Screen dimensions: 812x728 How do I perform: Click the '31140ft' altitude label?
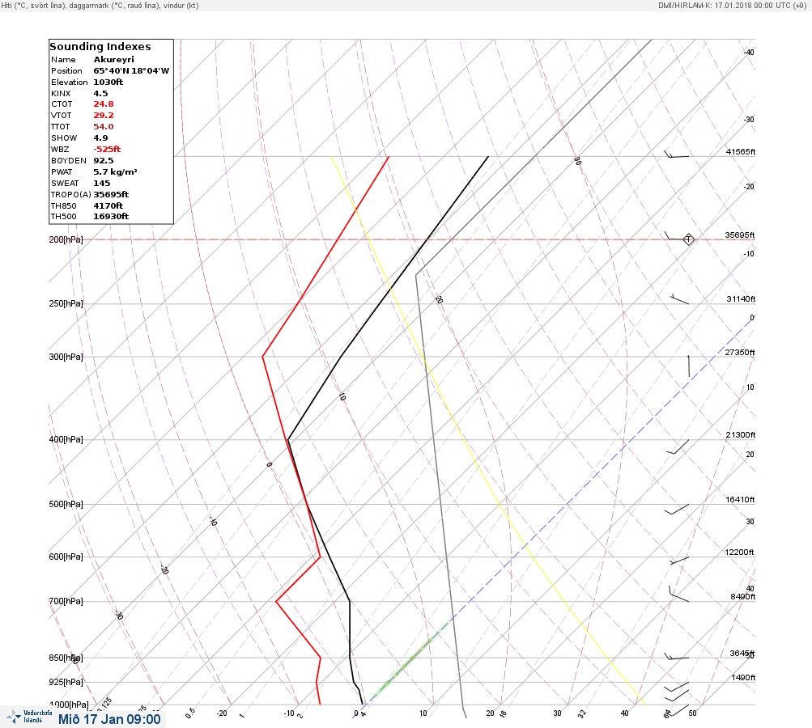coord(741,299)
